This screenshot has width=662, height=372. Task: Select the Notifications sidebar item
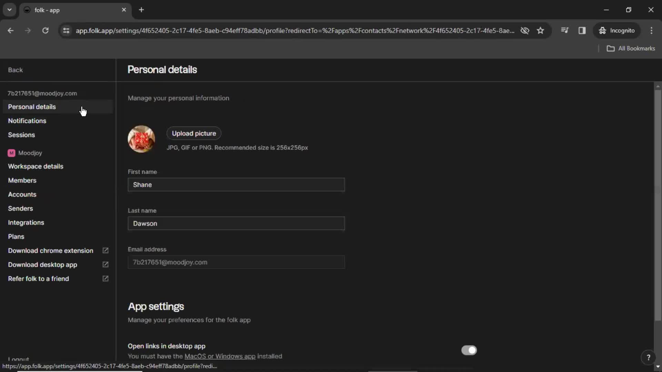tap(27, 121)
